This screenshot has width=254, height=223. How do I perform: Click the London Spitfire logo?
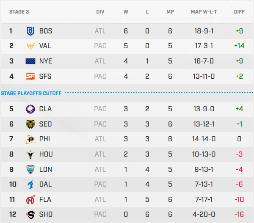point(30,169)
